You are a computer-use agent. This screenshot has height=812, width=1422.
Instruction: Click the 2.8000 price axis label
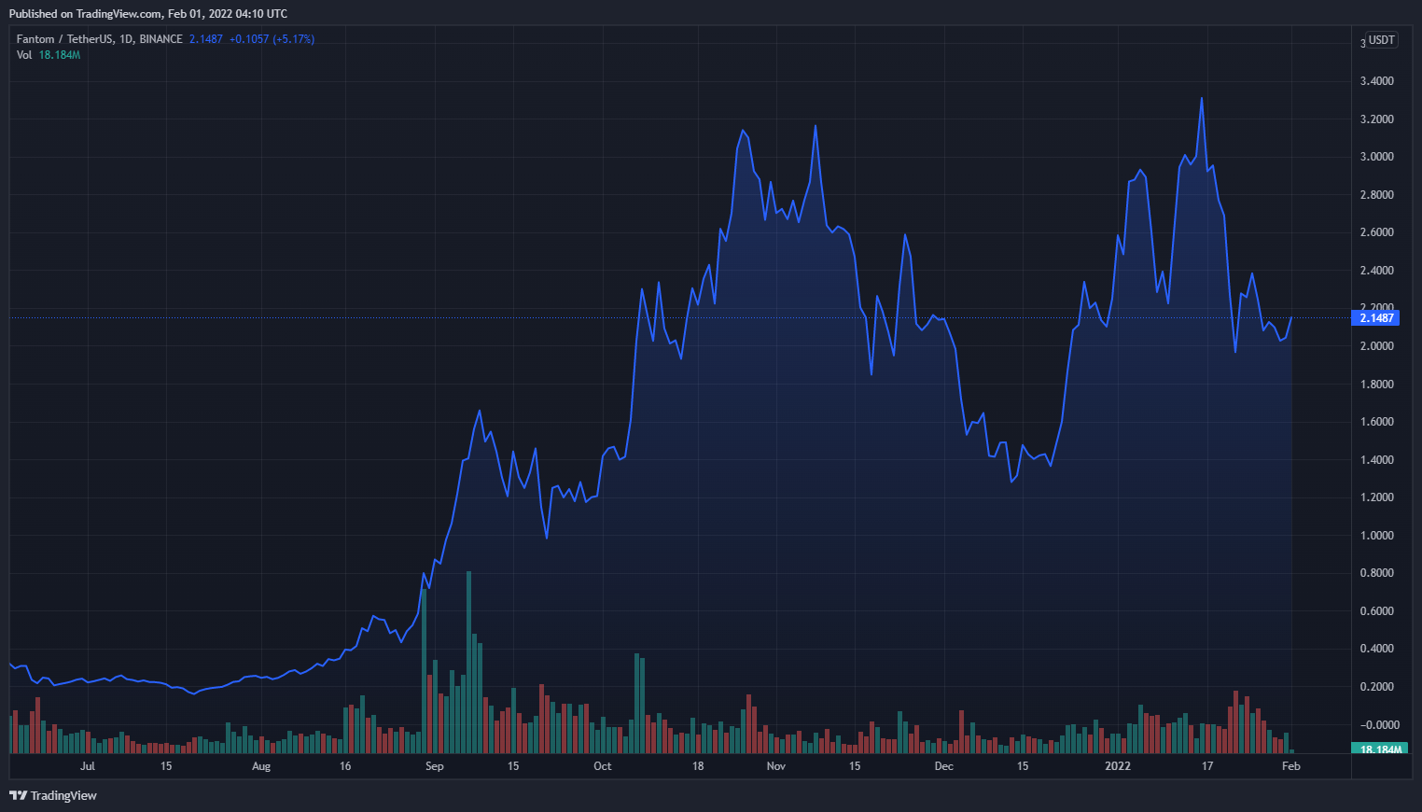point(1377,195)
